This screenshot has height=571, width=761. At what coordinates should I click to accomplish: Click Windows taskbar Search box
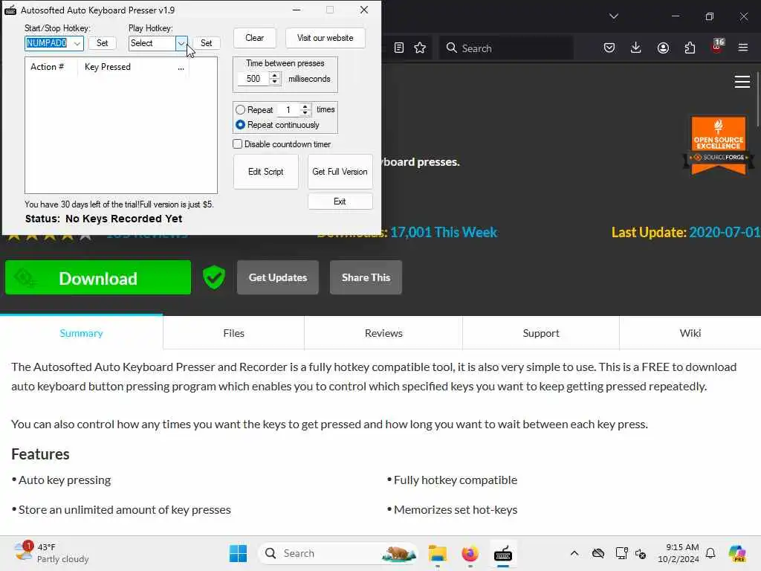338,553
